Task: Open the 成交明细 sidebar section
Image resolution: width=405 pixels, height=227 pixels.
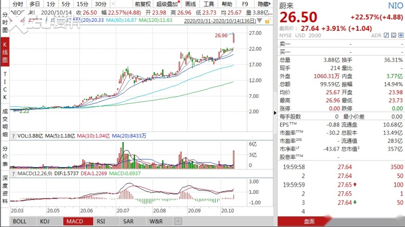Action: 5,122
